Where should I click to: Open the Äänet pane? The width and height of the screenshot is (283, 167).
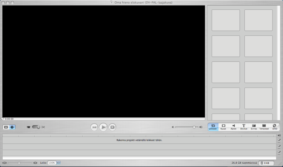(x=233, y=127)
